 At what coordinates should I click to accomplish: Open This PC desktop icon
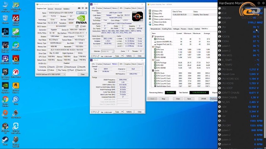pyautogui.click(x=5, y=7)
